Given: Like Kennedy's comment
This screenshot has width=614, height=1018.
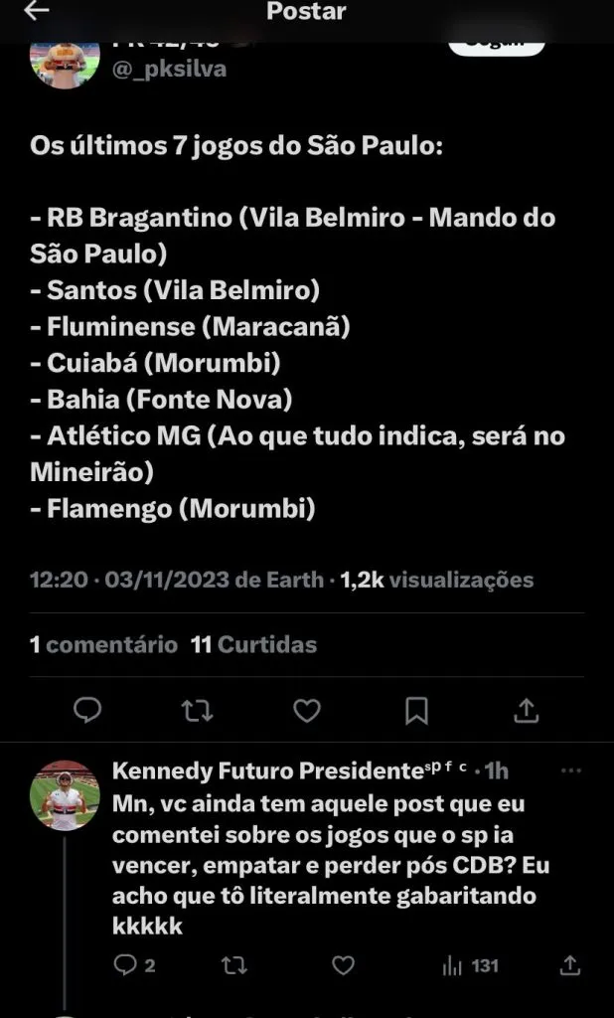Looking at the screenshot, I should point(343,964).
